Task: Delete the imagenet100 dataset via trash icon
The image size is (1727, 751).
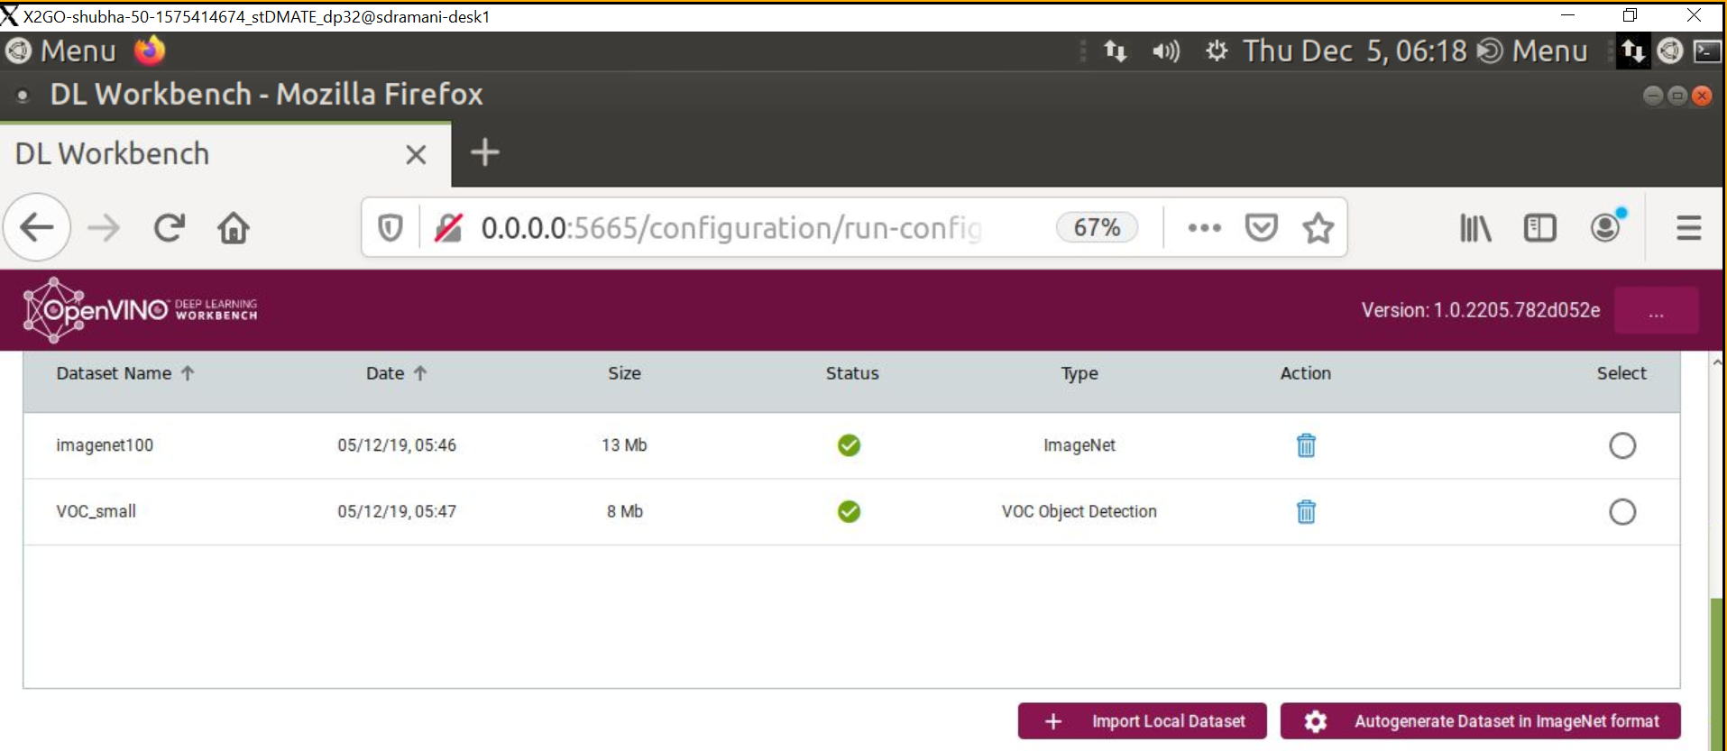Action: pos(1305,445)
